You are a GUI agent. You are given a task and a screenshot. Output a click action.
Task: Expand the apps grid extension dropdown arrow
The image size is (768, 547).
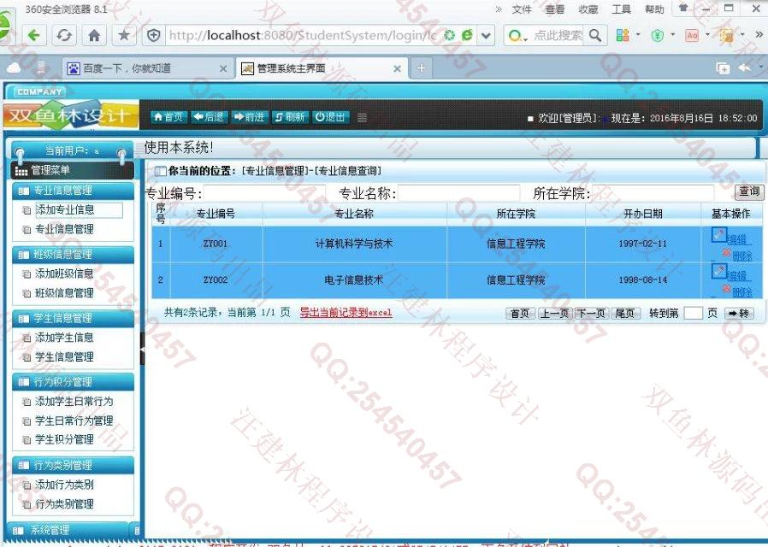click(638, 35)
